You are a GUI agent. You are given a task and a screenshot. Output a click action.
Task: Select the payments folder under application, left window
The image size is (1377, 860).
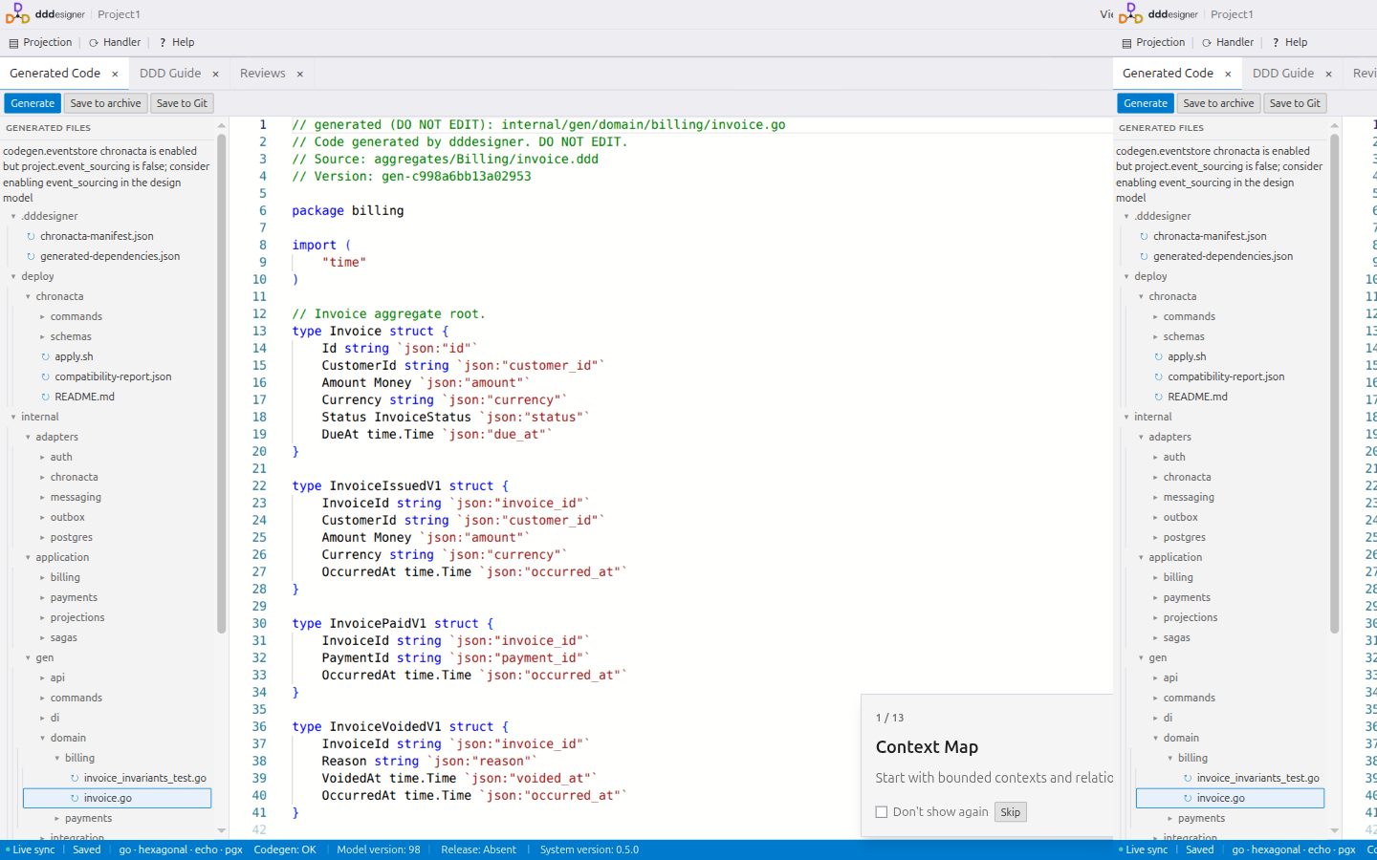(75, 598)
